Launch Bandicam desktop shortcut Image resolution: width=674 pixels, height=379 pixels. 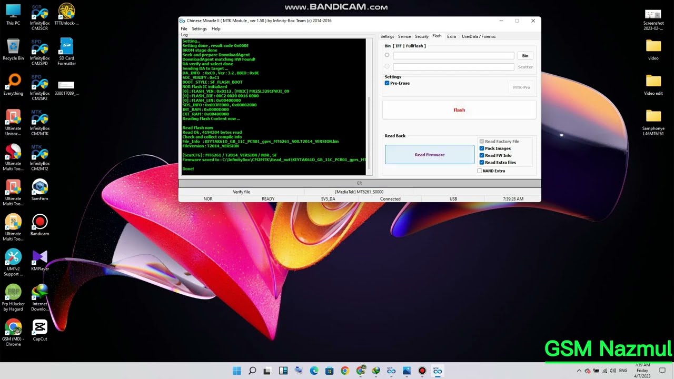click(39, 225)
